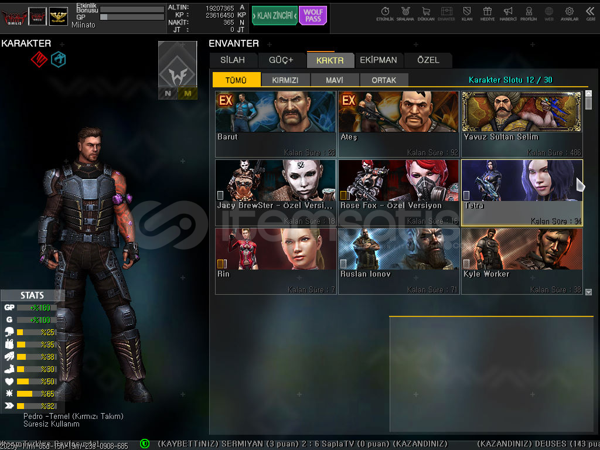
Task: Click the health stat bar showing %50
Action: [x=36, y=381]
